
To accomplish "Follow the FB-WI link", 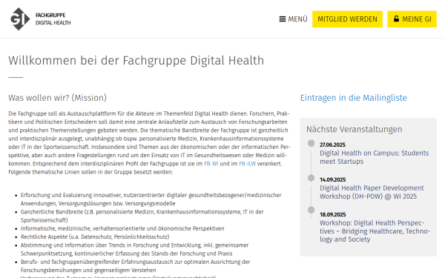I will coord(211,164).
